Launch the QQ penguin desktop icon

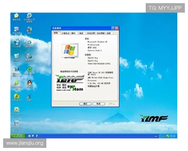[x=29, y=83]
